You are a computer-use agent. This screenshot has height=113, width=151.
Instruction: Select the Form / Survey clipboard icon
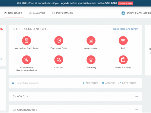123,60
